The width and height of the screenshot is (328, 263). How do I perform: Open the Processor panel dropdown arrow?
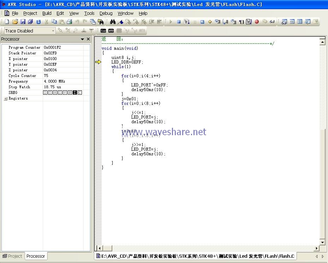[x=82, y=39]
